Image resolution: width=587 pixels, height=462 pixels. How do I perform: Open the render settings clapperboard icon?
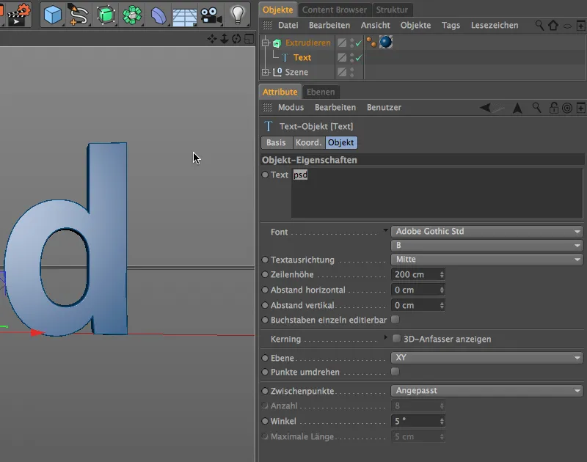[19, 15]
